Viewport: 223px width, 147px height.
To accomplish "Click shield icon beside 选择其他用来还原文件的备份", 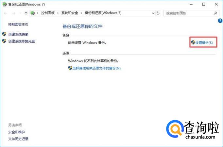I will click(70, 68).
